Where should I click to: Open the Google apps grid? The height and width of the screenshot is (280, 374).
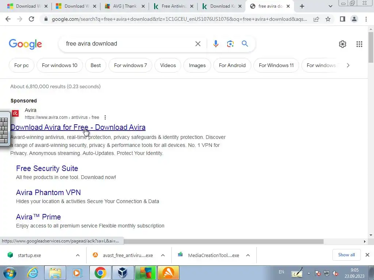[359, 44]
